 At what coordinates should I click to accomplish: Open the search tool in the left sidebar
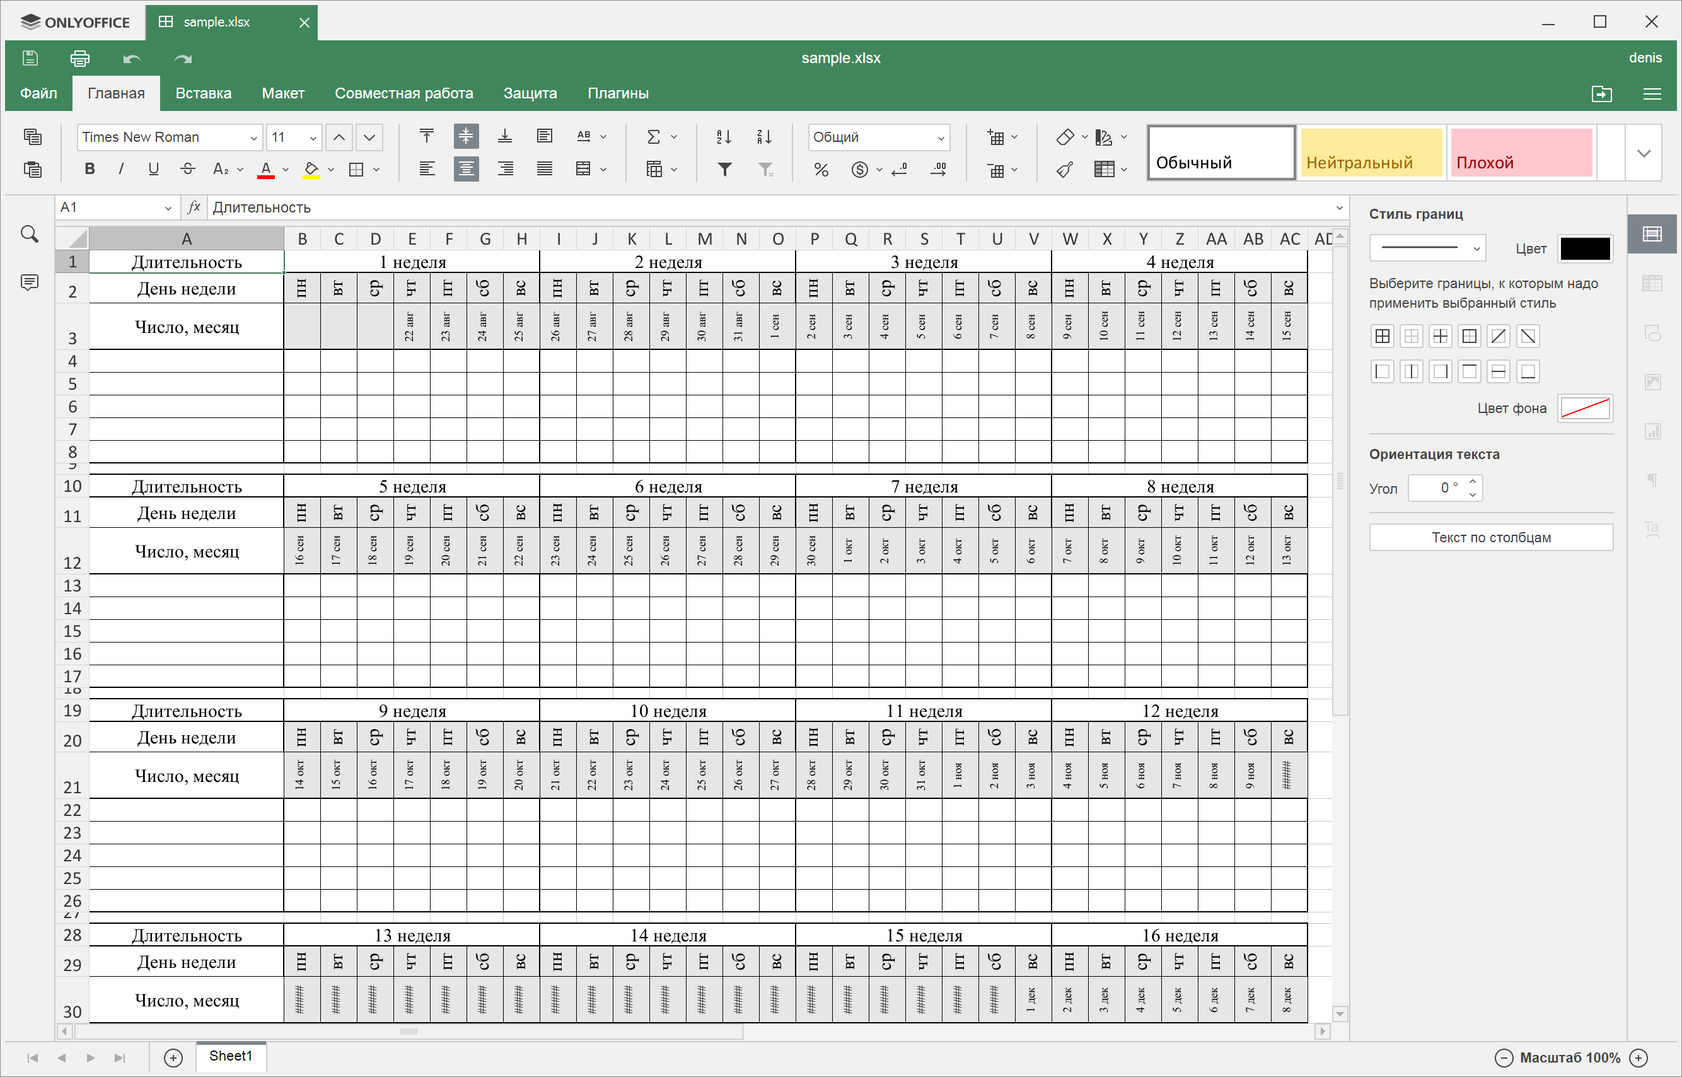30,235
